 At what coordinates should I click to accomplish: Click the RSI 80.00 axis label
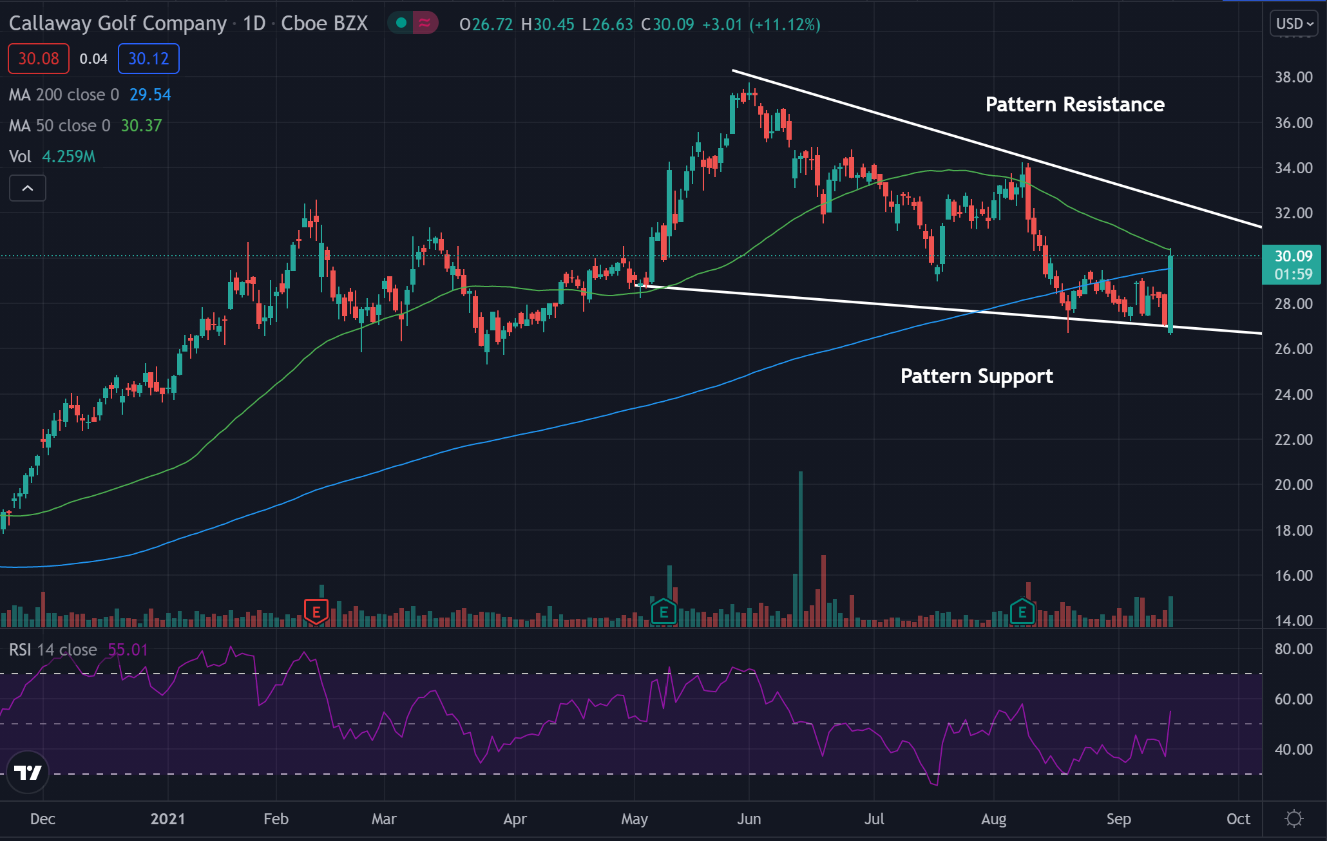point(1294,649)
